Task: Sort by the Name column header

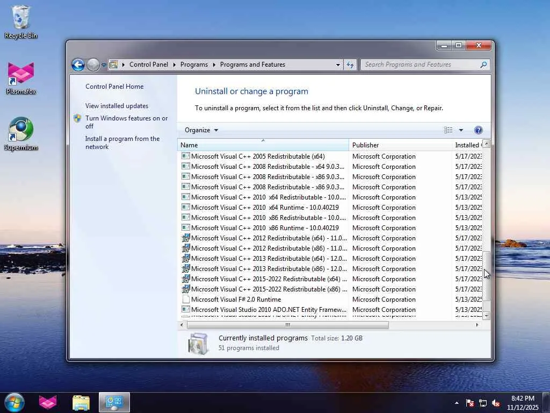Action: point(263,145)
